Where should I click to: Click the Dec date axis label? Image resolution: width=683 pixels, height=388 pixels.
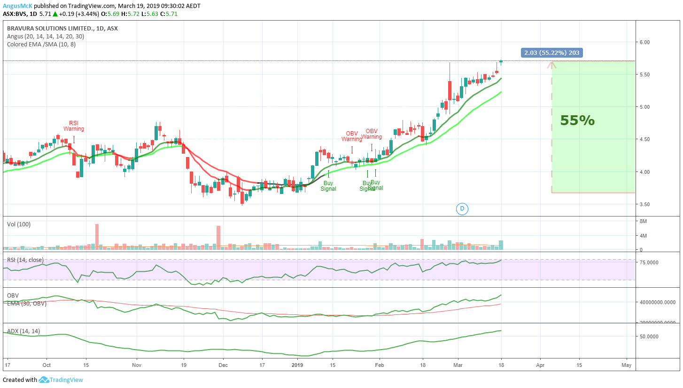(223, 365)
